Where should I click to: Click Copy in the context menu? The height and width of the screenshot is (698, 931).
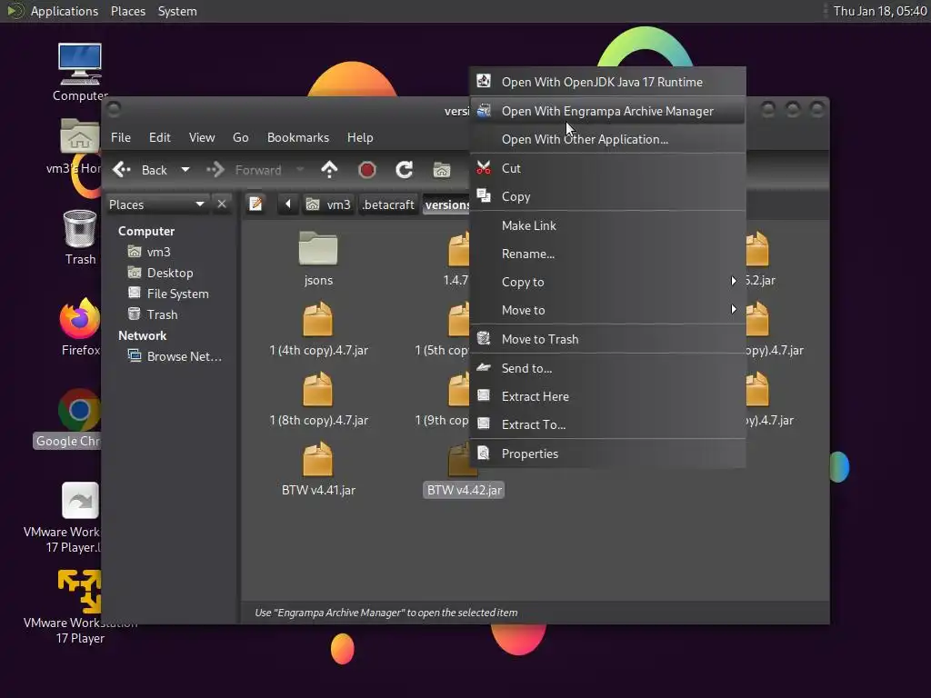(607, 196)
